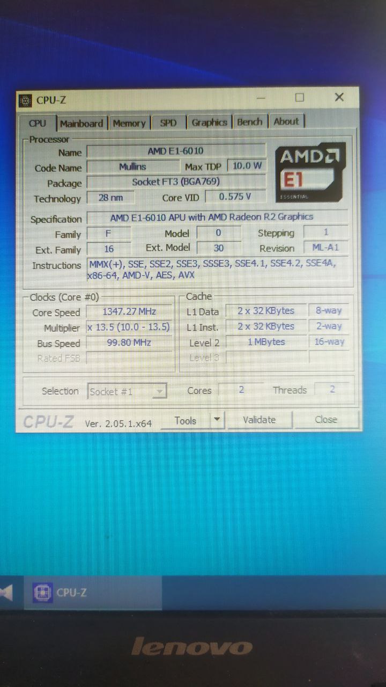Click the Multiplier value x 13.5

click(x=129, y=327)
